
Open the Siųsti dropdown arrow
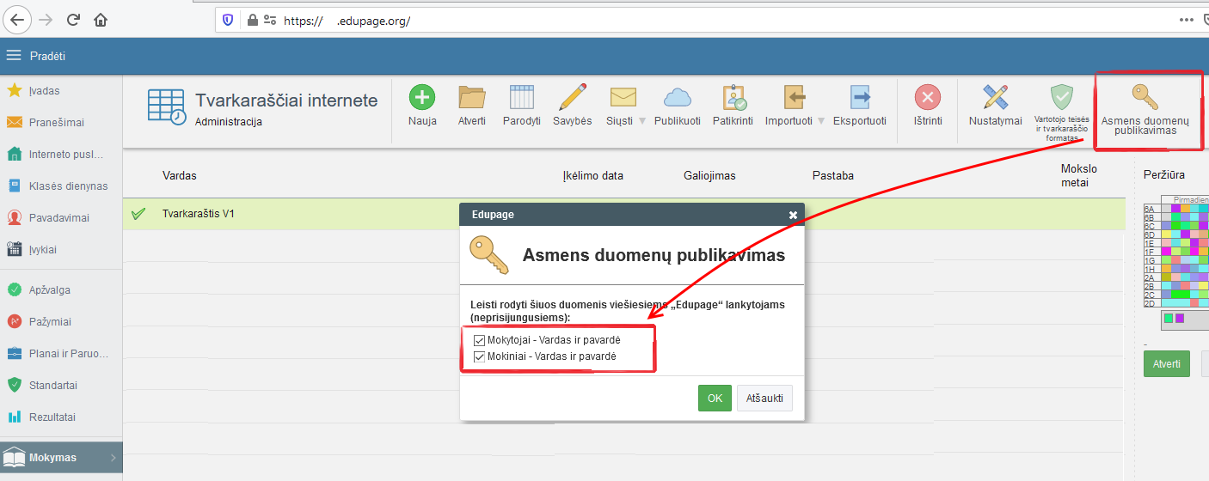[642, 121]
